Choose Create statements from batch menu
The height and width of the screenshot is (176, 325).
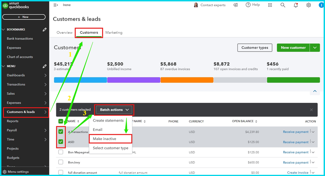pyautogui.click(x=111, y=121)
